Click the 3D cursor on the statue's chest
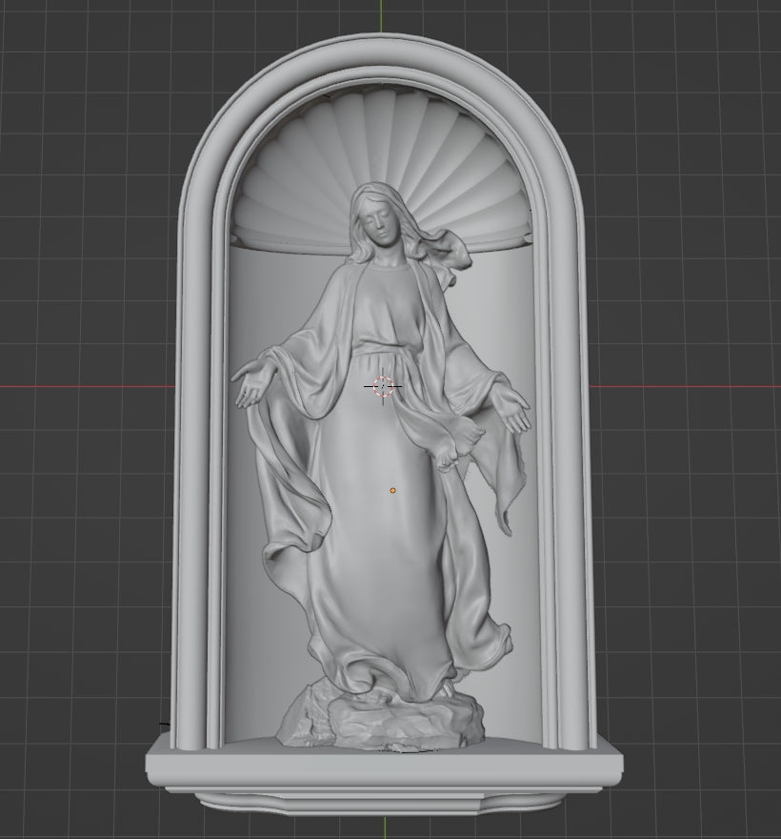 (x=380, y=386)
